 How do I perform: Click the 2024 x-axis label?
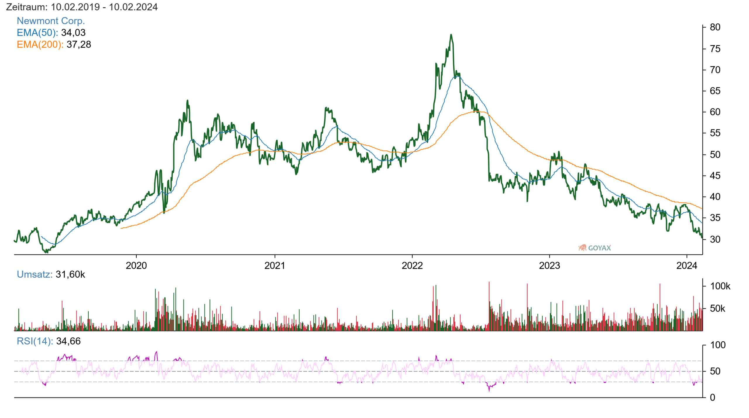687,266
